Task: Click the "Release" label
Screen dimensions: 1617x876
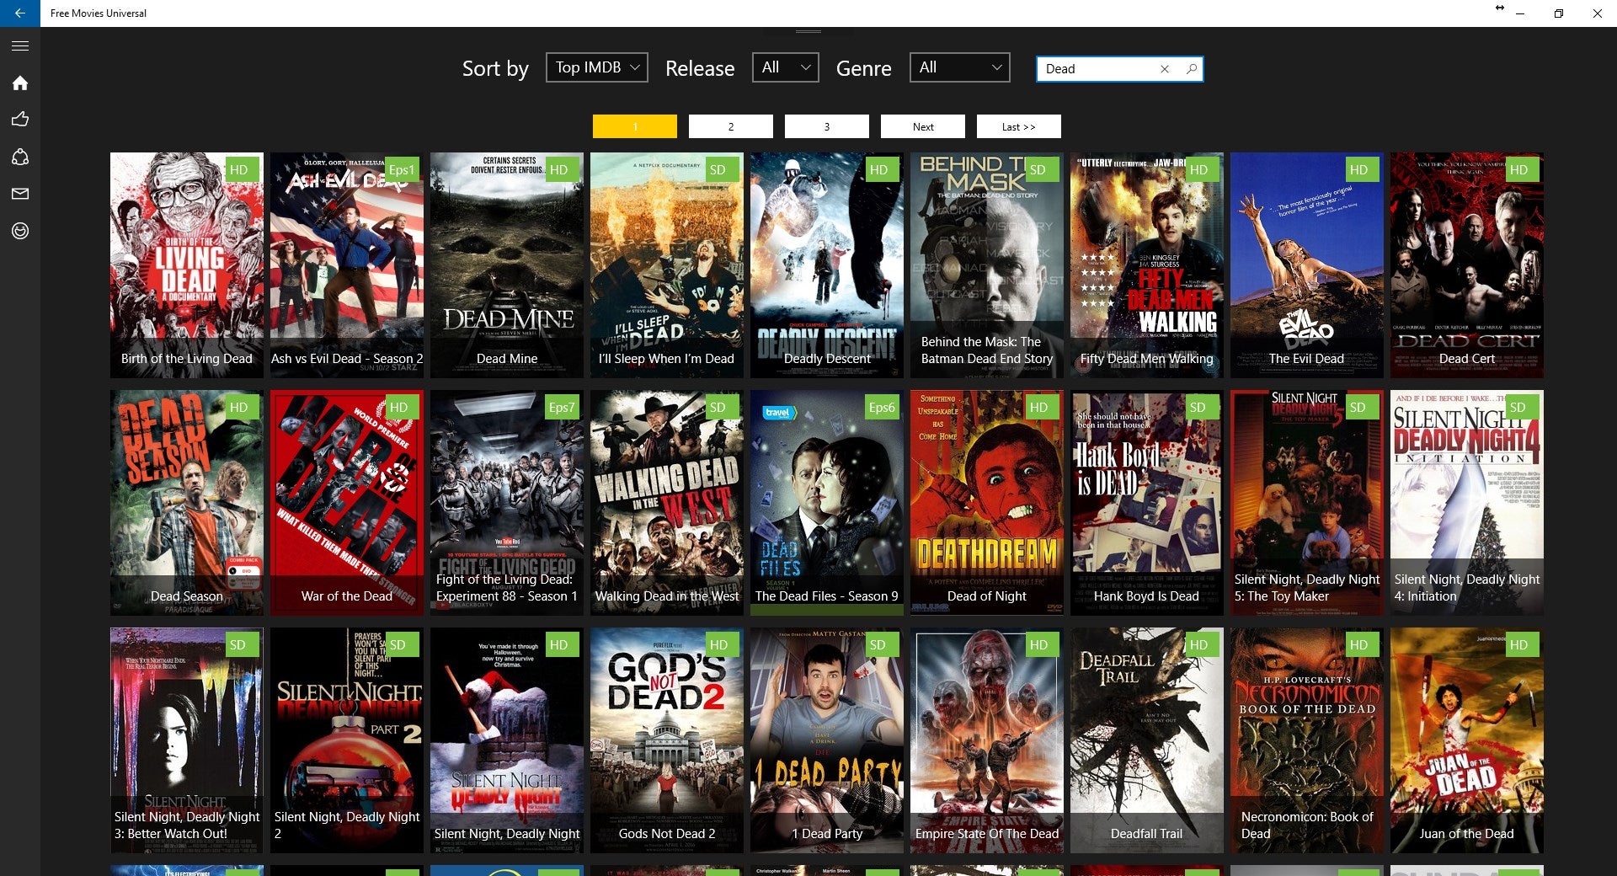Action: (x=700, y=68)
